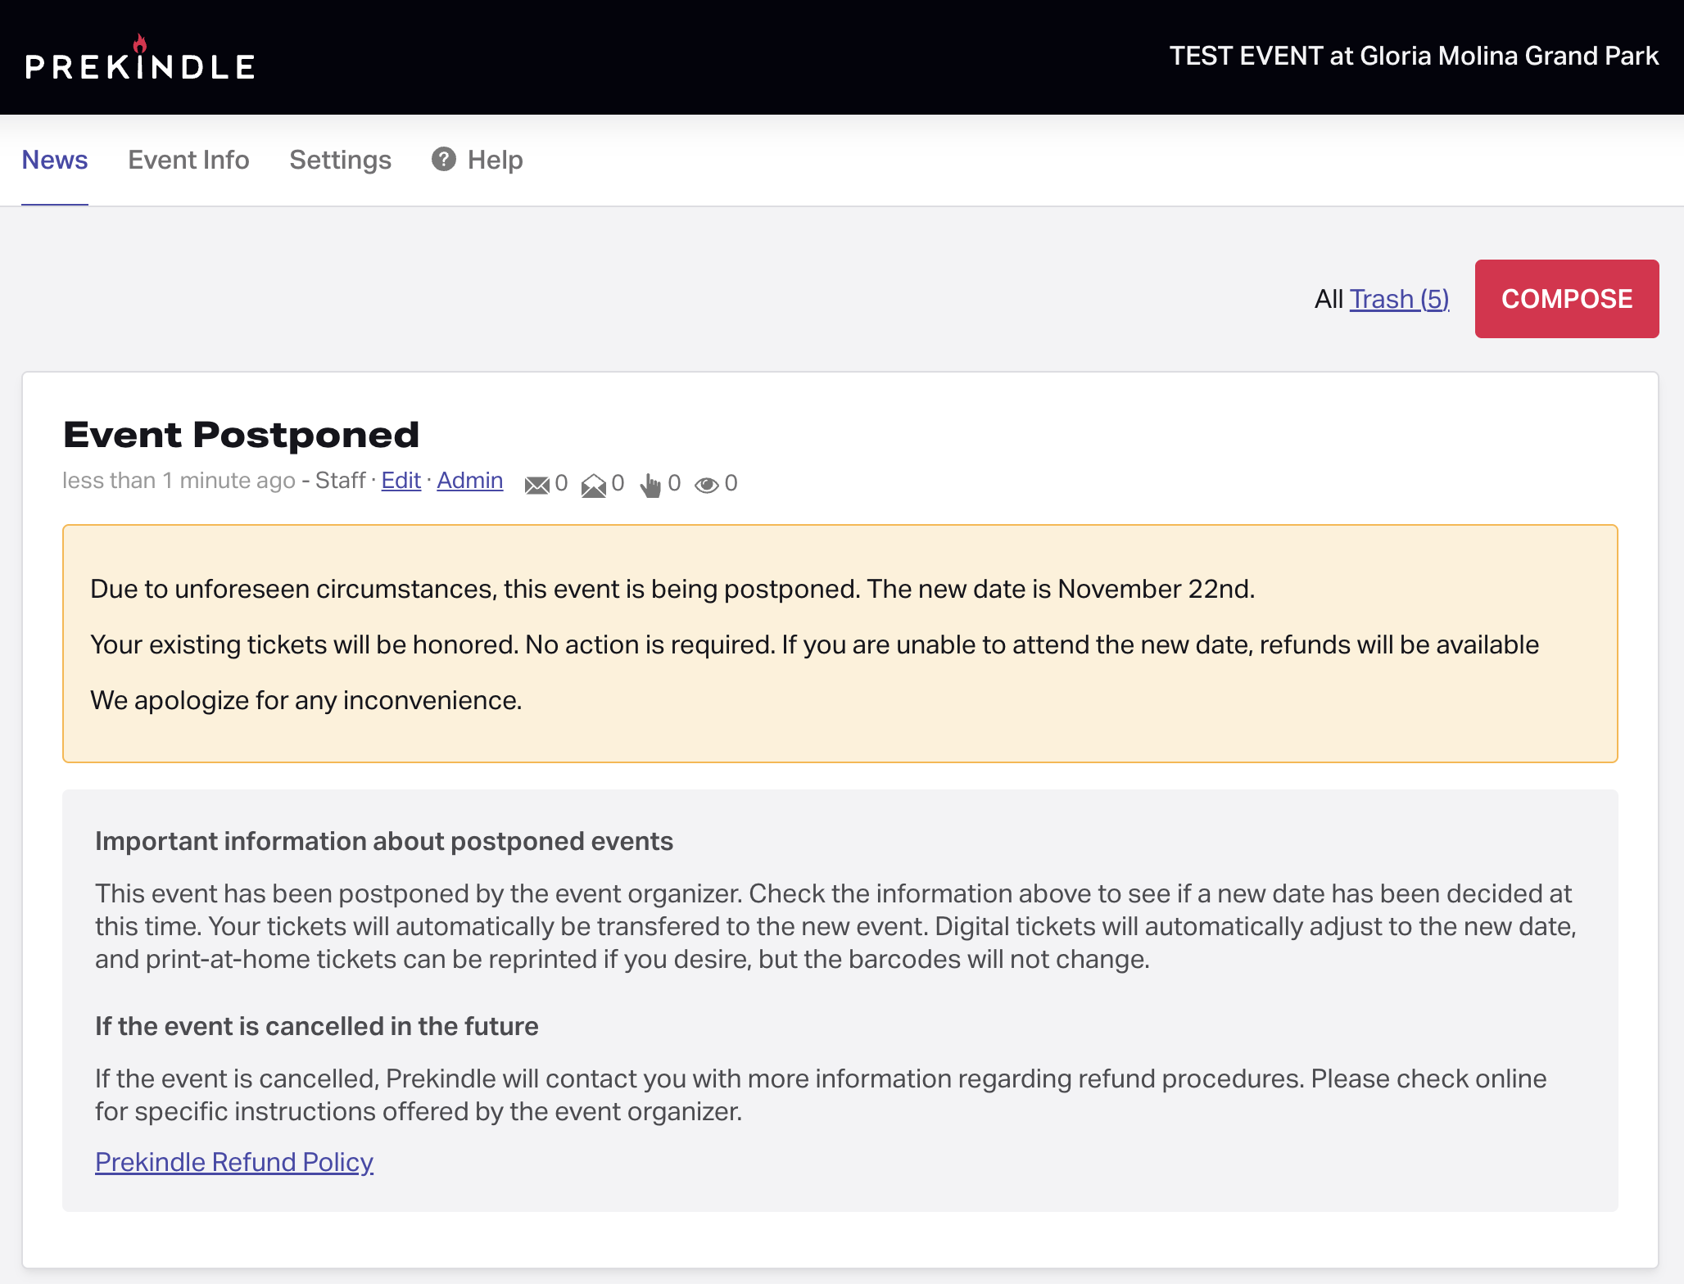Switch to the Event Info tab
The height and width of the screenshot is (1284, 1684).
click(188, 160)
